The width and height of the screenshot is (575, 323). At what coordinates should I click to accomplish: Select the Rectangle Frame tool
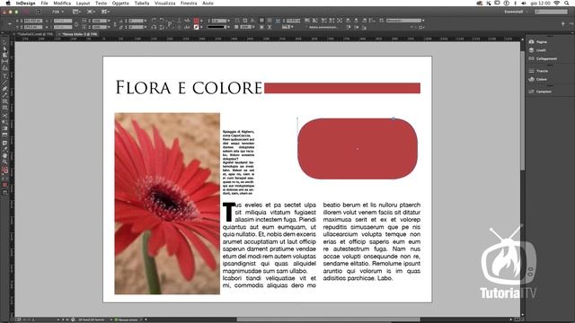(x=4, y=101)
